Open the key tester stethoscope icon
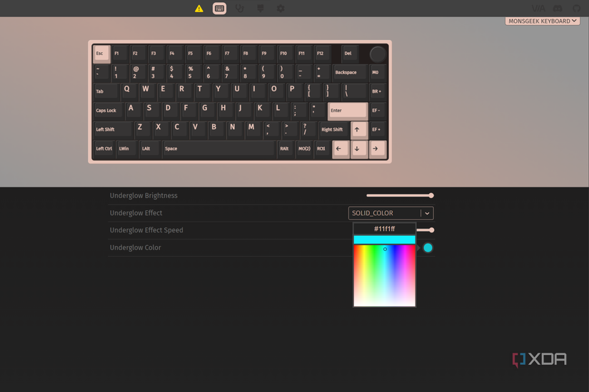Viewport: 589px width, 392px height. click(240, 9)
